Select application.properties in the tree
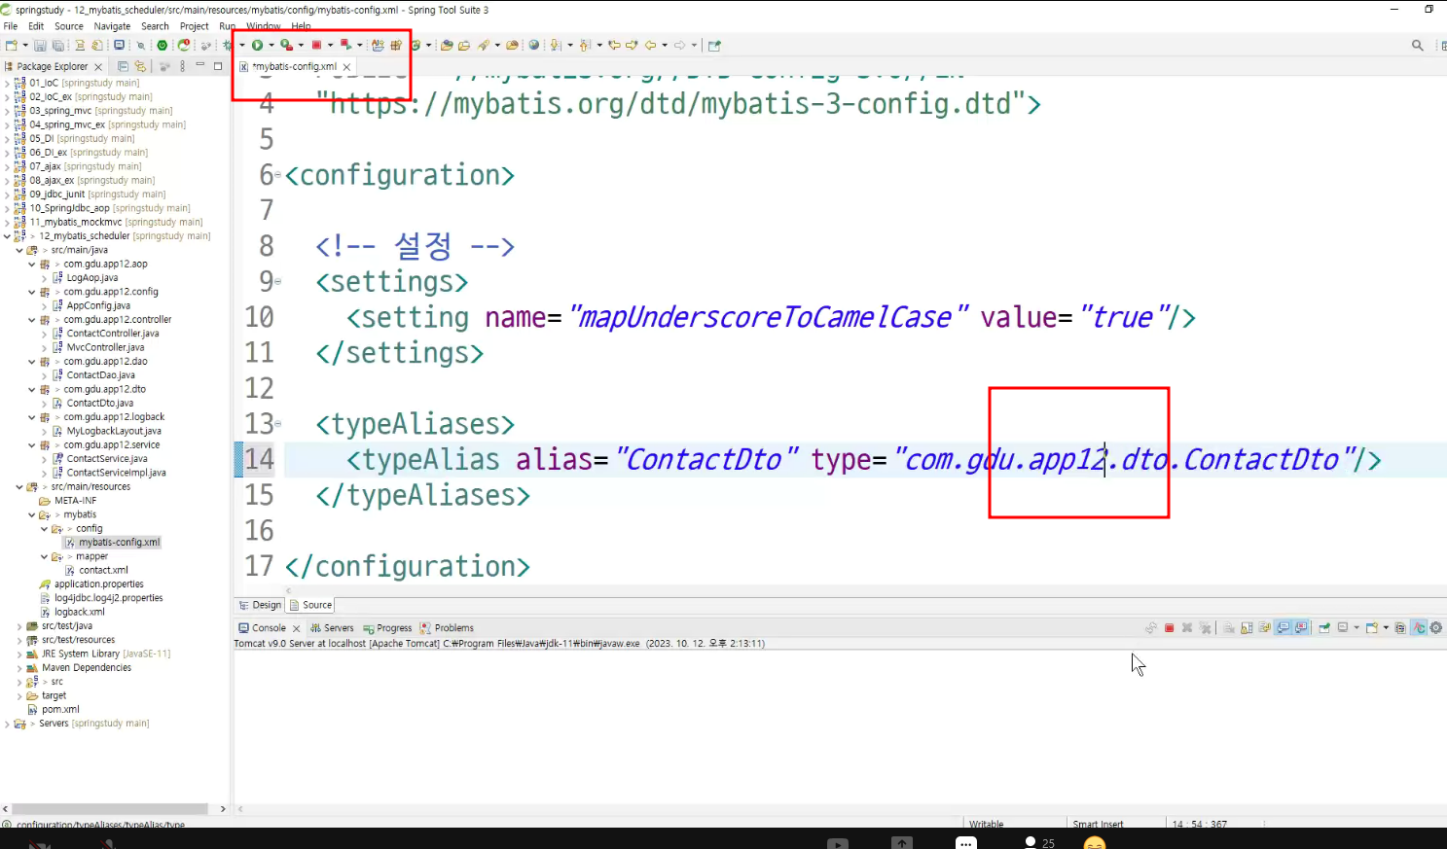This screenshot has width=1447, height=849. point(98,584)
